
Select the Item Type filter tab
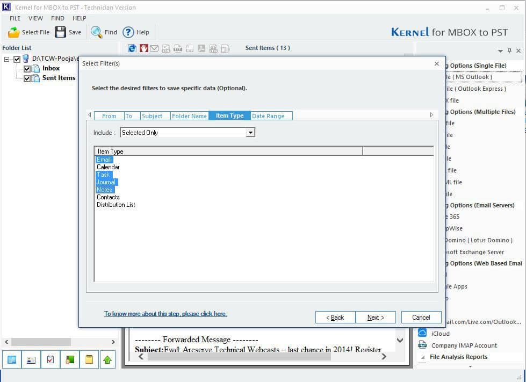tap(229, 116)
